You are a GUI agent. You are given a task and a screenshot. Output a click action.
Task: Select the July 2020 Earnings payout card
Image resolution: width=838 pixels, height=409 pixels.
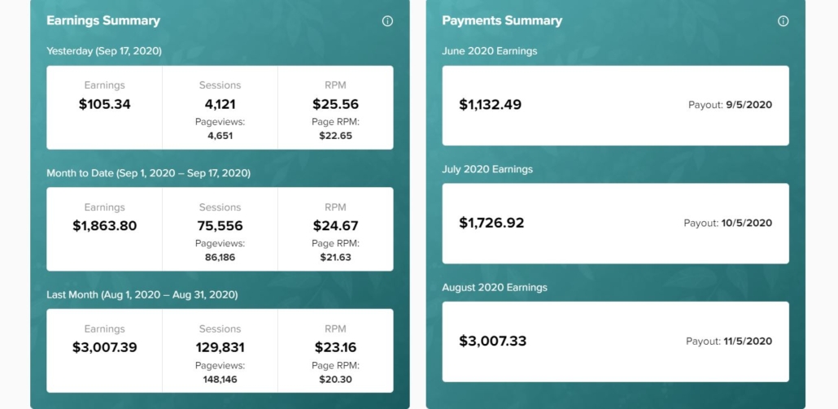(615, 223)
